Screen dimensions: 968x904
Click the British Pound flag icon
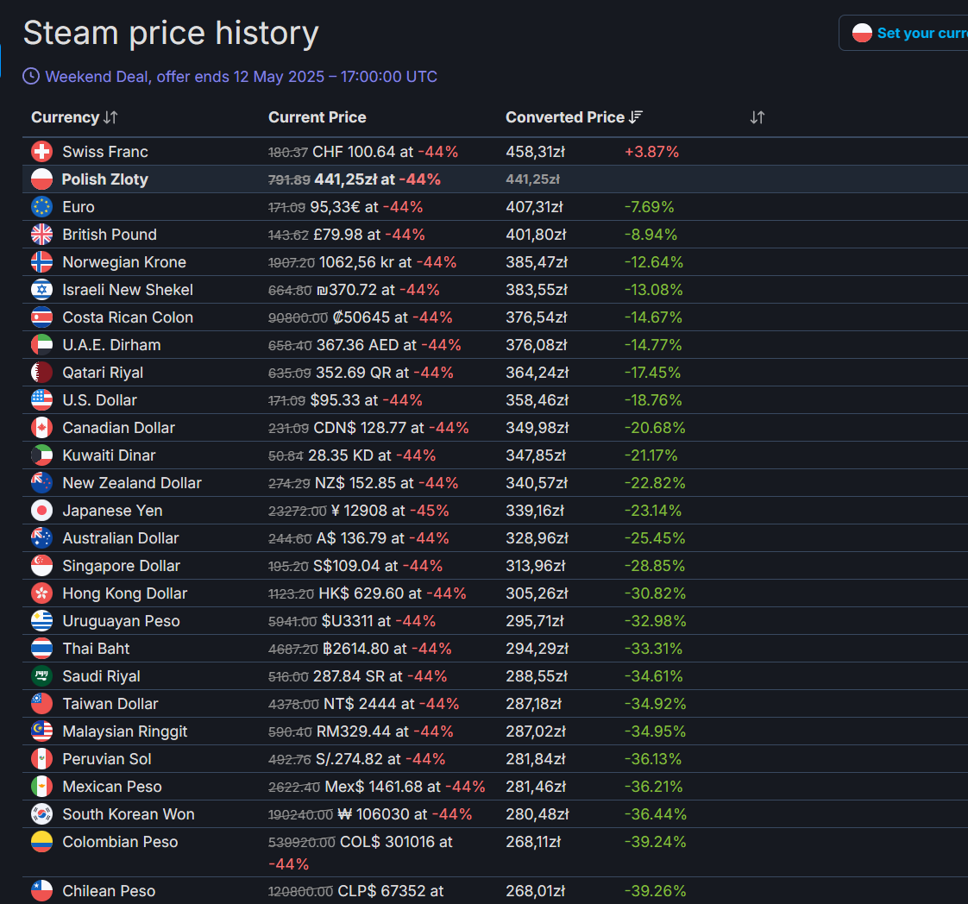(x=42, y=235)
